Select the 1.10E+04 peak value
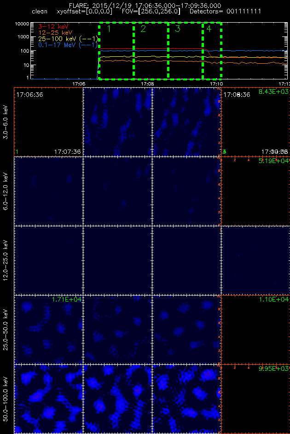Screen dimensions: 290x434 [274, 299]
